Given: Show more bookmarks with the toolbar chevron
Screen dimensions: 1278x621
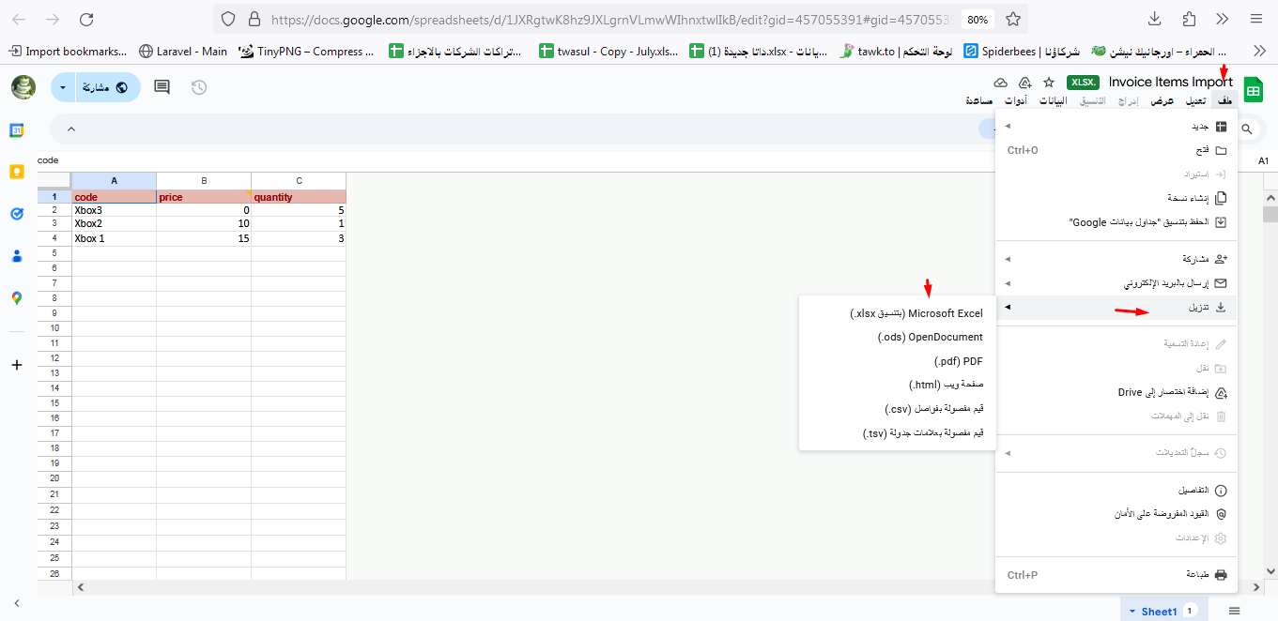Looking at the screenshot, I should (x=1259, y=52).
